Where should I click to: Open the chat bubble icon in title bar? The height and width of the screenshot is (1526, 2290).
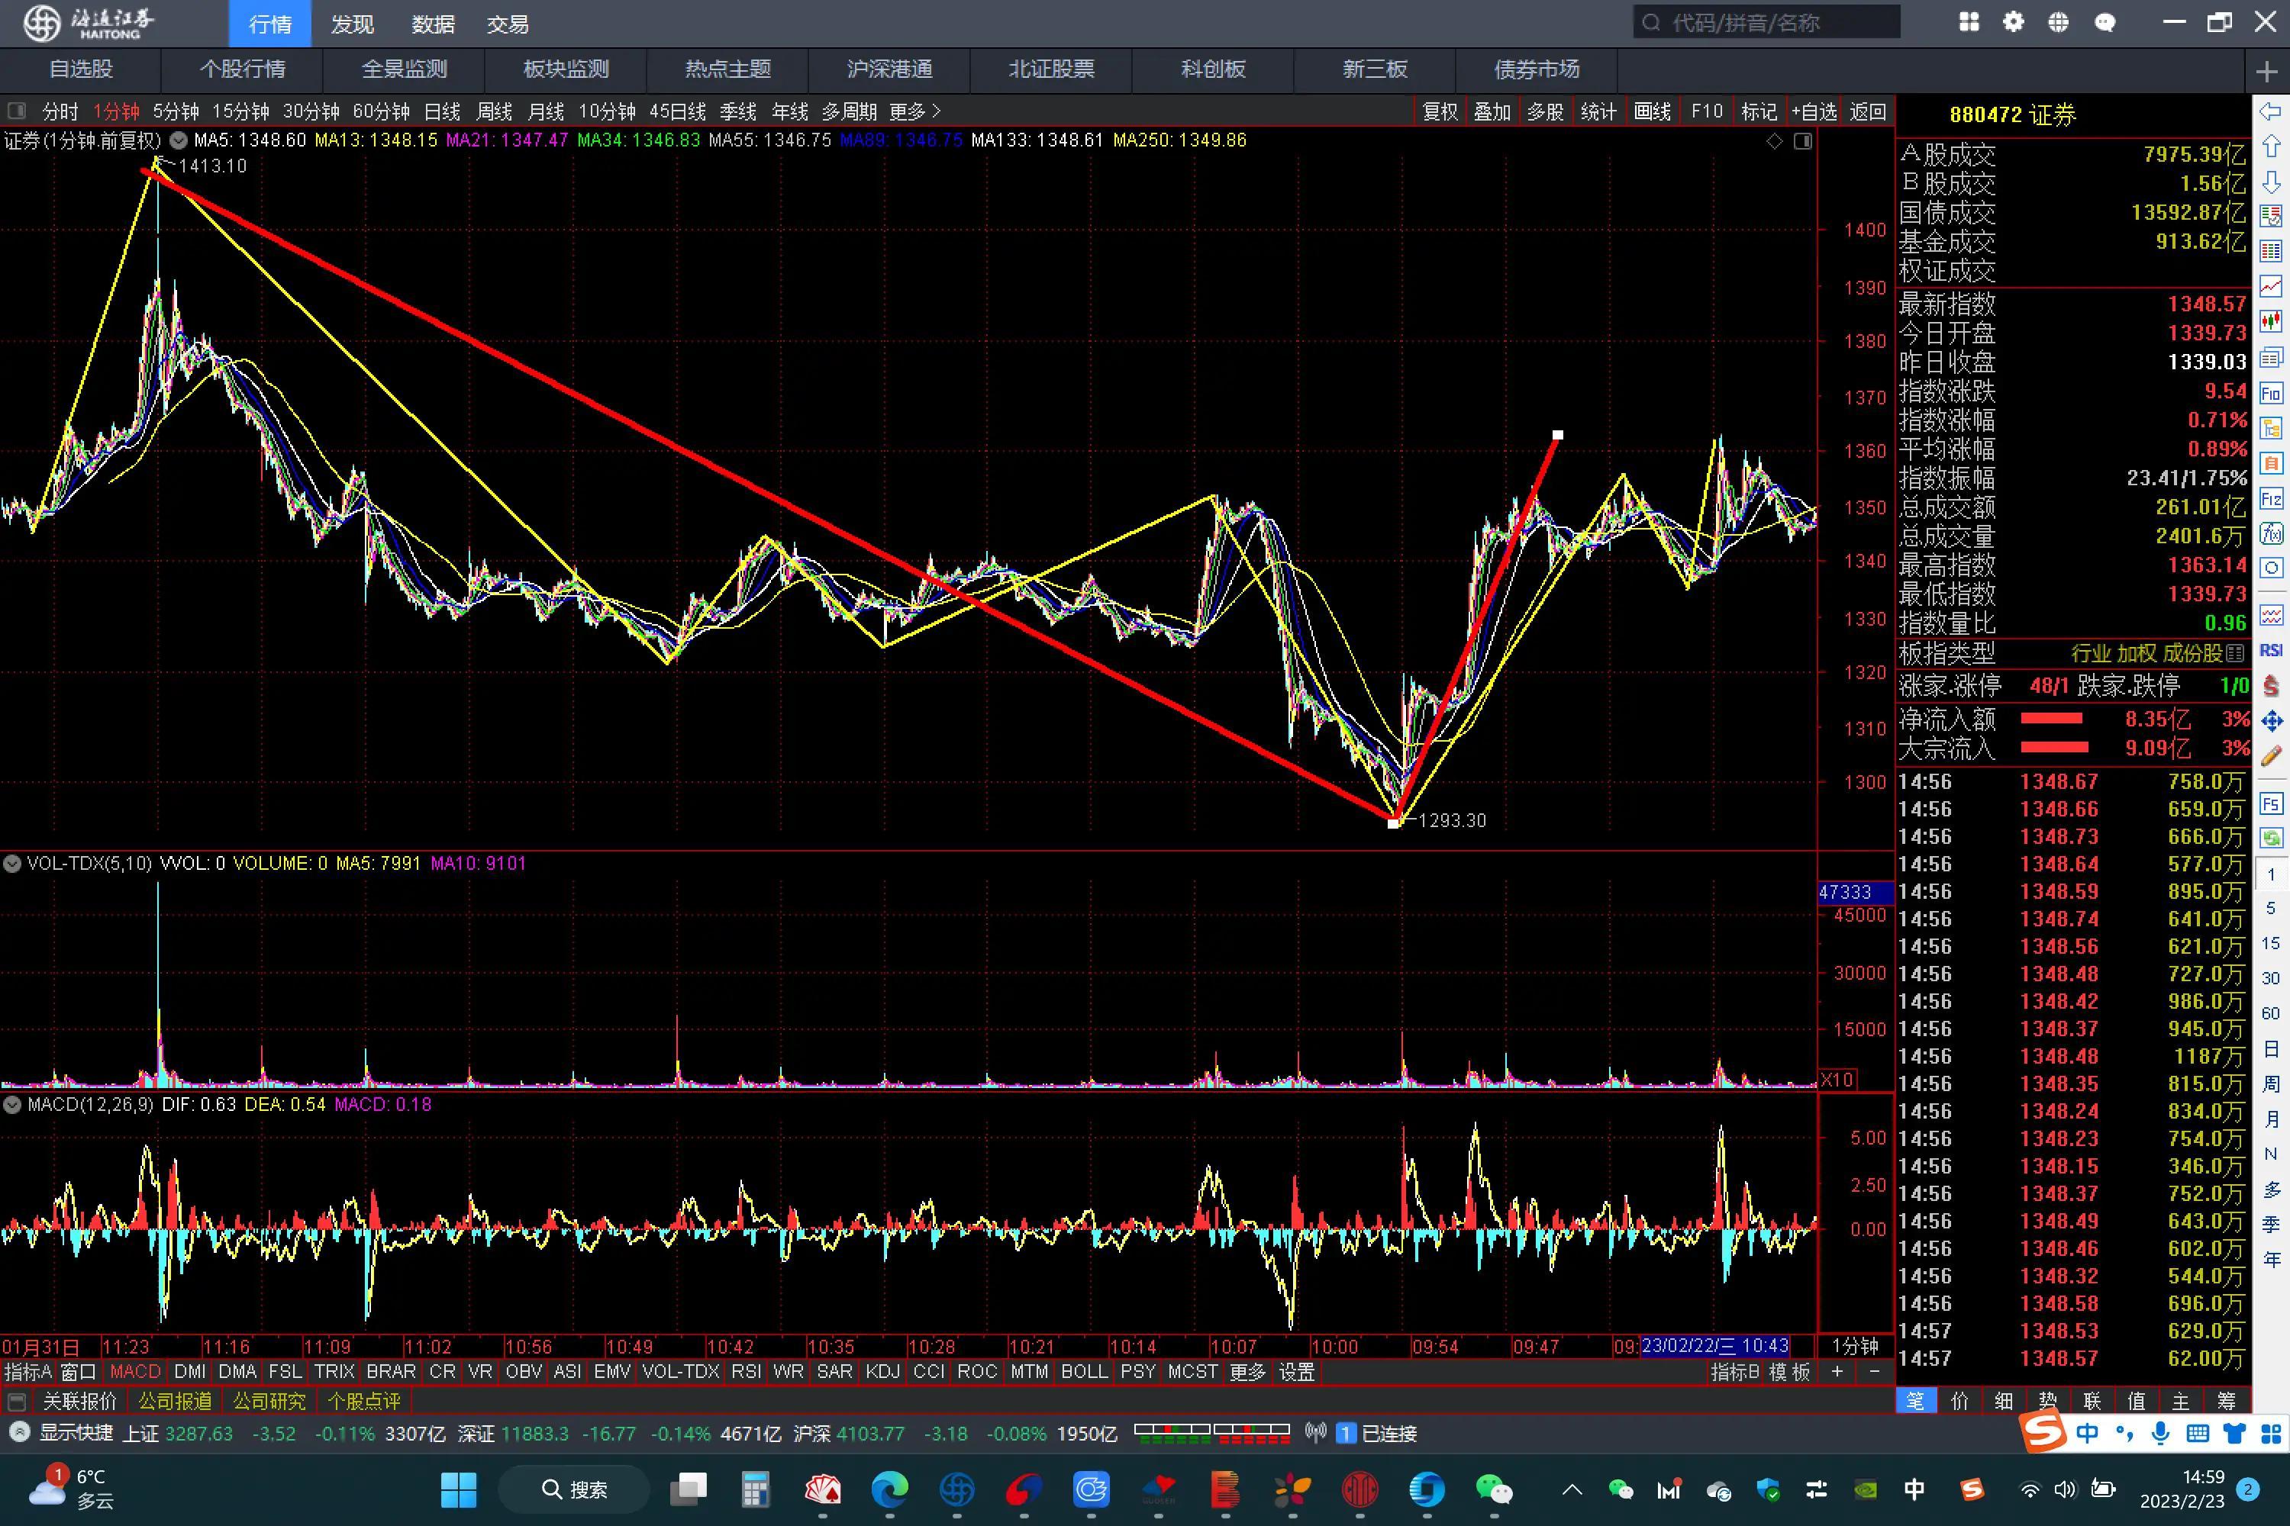(x=2105, y=22)
